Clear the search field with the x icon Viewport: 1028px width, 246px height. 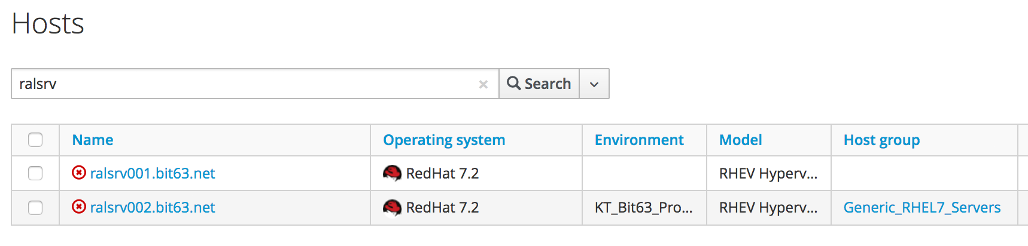[483, 84]
